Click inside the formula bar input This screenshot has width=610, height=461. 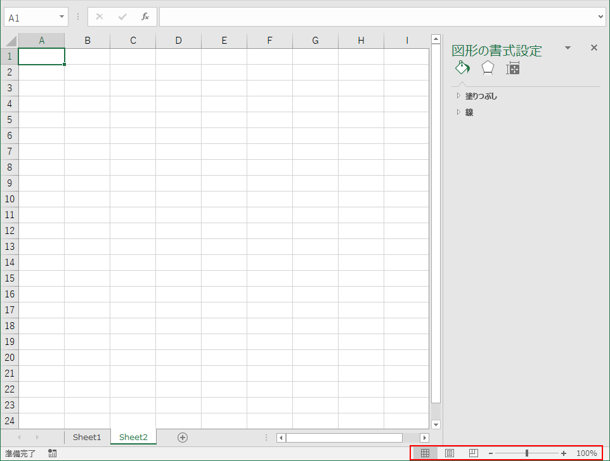(x=377, y=16)
